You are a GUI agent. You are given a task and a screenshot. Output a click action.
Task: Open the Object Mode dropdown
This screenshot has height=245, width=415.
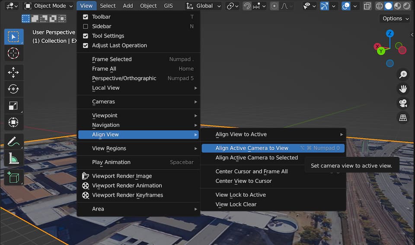pyautogui.click(x=48, y=6)
